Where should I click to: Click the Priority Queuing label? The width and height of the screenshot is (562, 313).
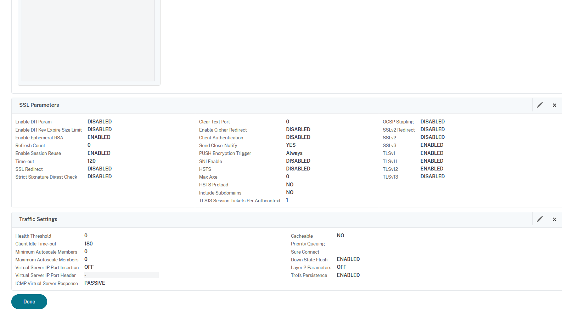click(x=308, y=244)
